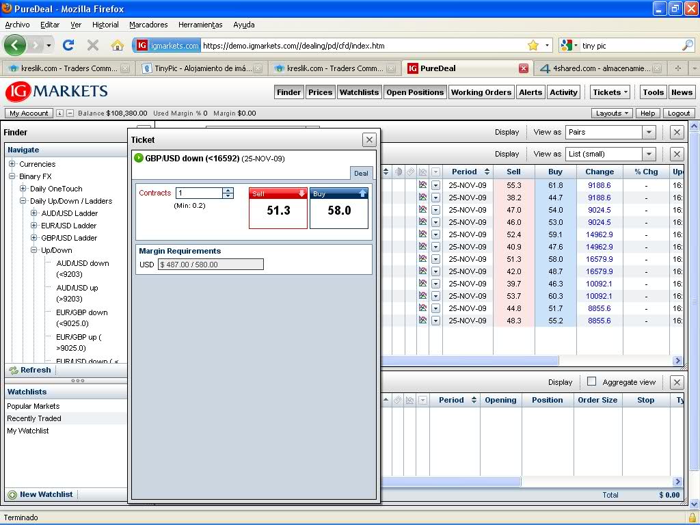Bookmark this page with the star icon
The width and height of the screenshot is (700, 525).
tap(533, 45)
